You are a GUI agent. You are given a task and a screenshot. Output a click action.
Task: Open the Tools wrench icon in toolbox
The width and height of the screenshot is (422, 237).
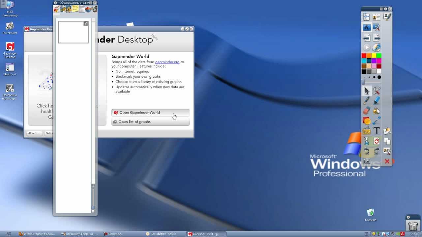(x=377, y=91)
